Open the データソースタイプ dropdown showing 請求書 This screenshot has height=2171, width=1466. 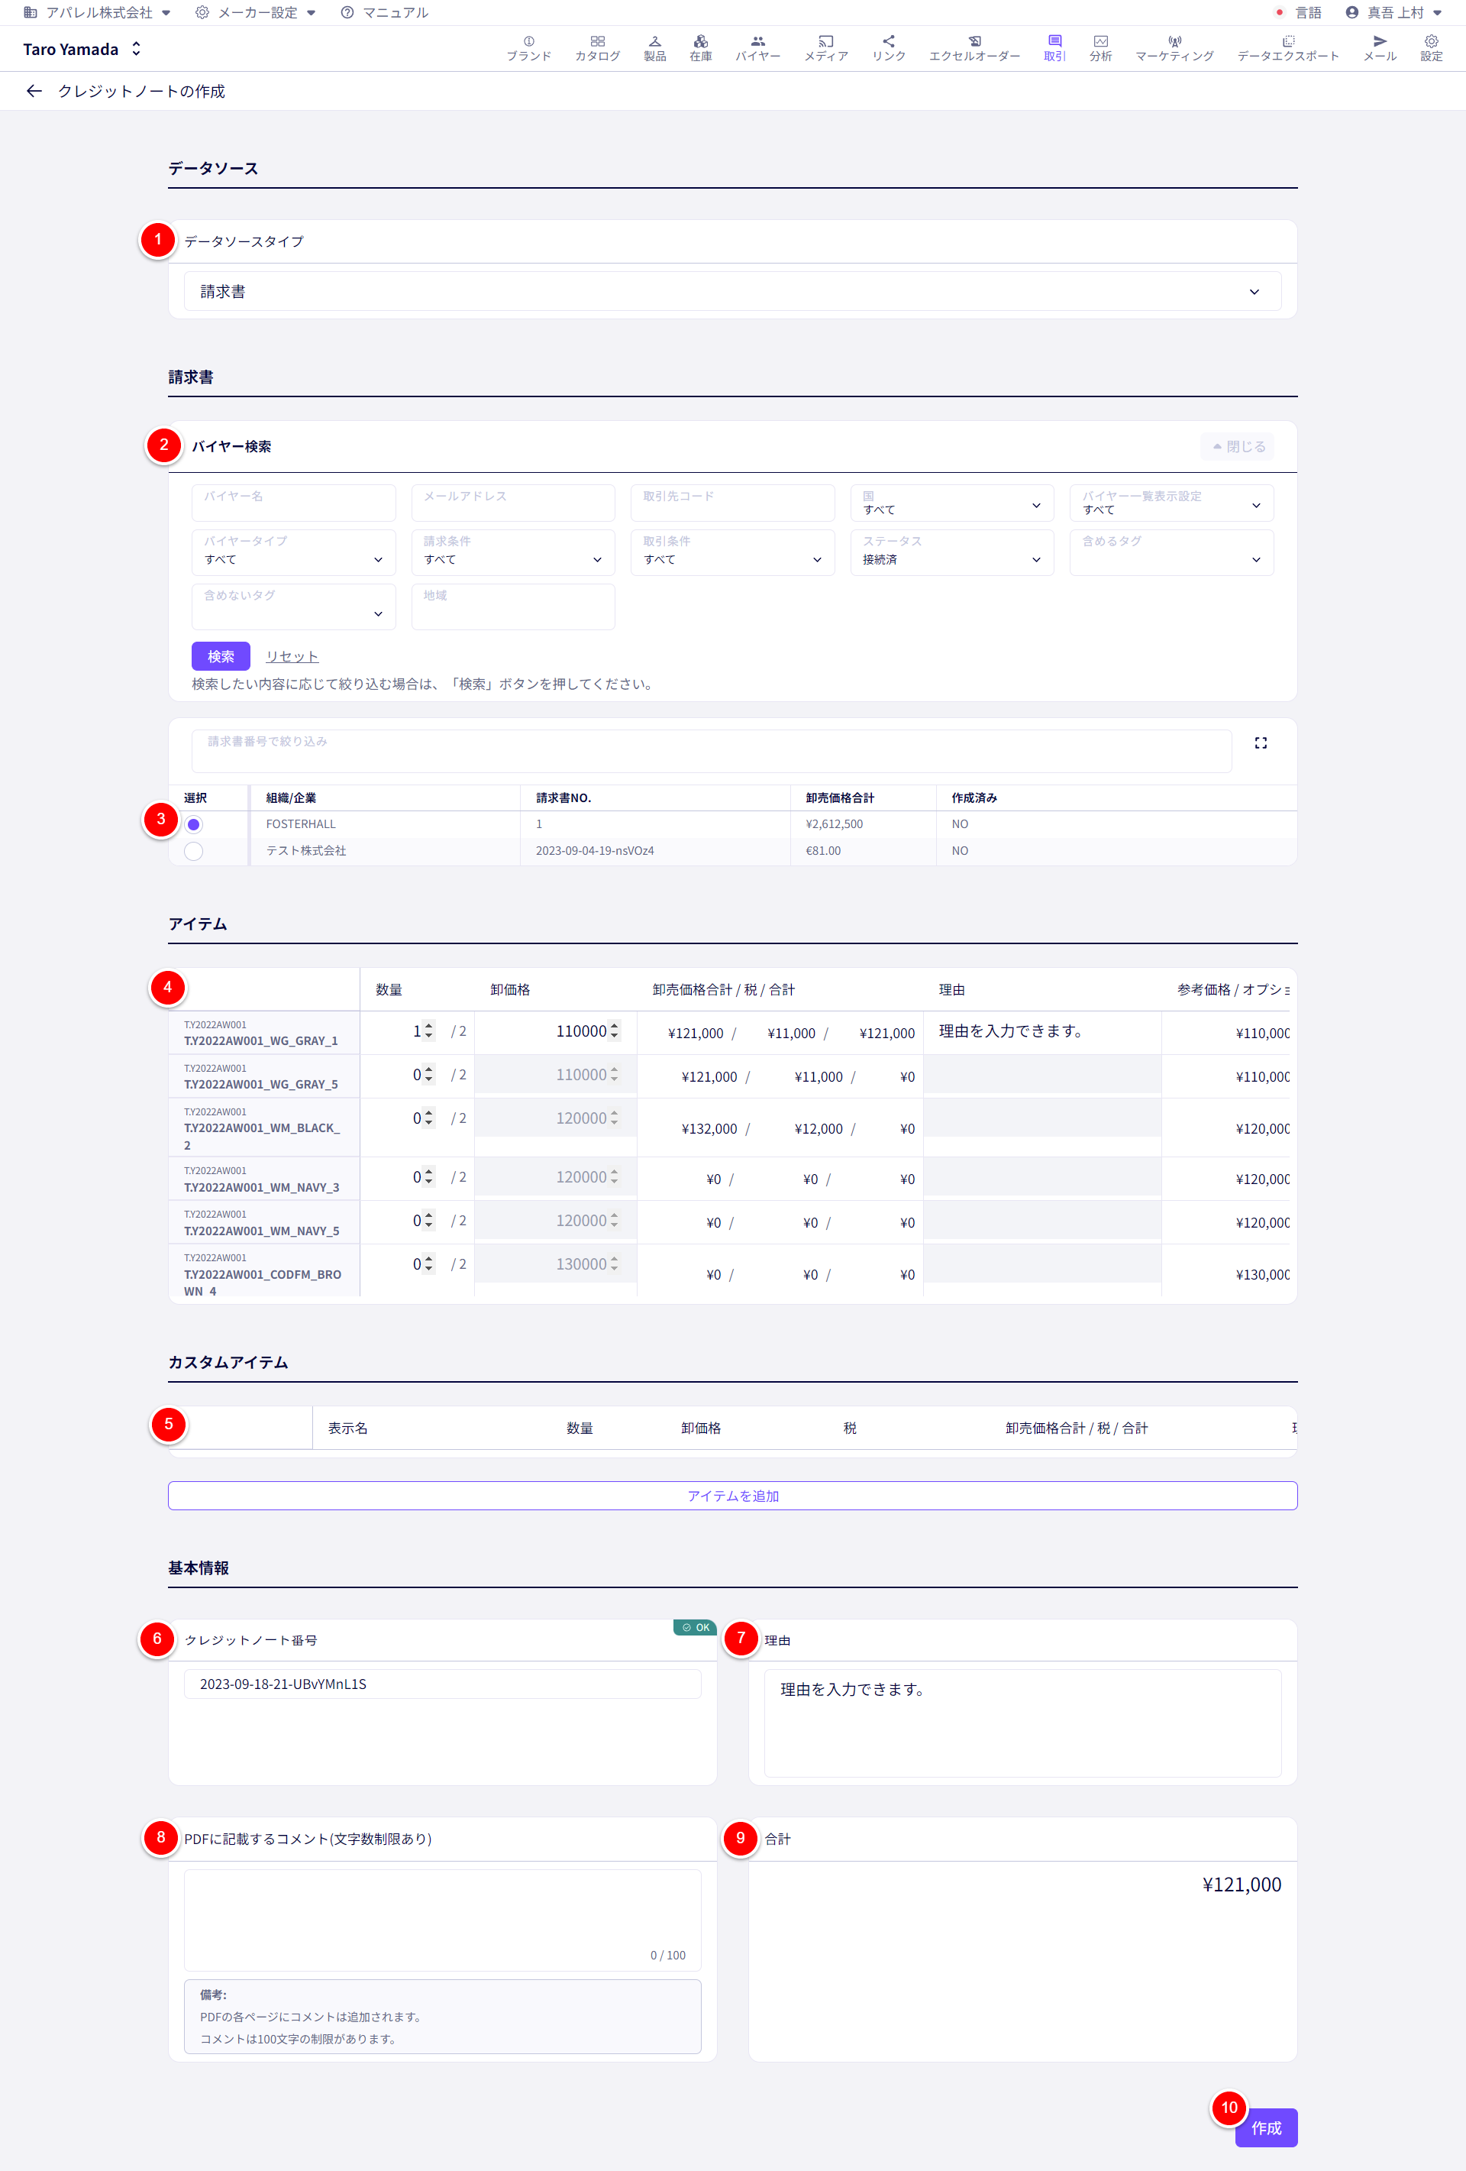click(732, 292)
